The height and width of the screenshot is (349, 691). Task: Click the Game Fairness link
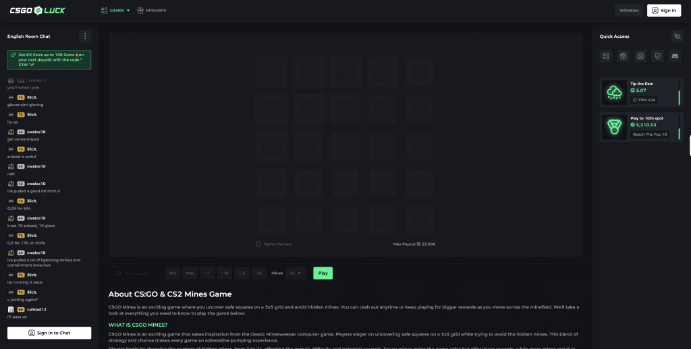pos(274,244)
